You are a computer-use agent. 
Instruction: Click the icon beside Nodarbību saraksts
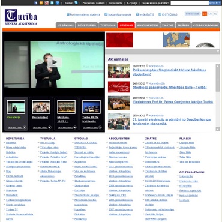coord(106,14)
